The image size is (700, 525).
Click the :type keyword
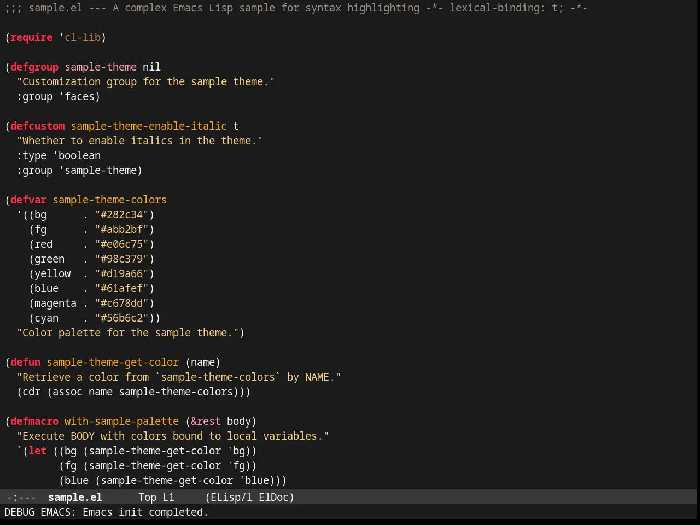(x=32, y=155)
